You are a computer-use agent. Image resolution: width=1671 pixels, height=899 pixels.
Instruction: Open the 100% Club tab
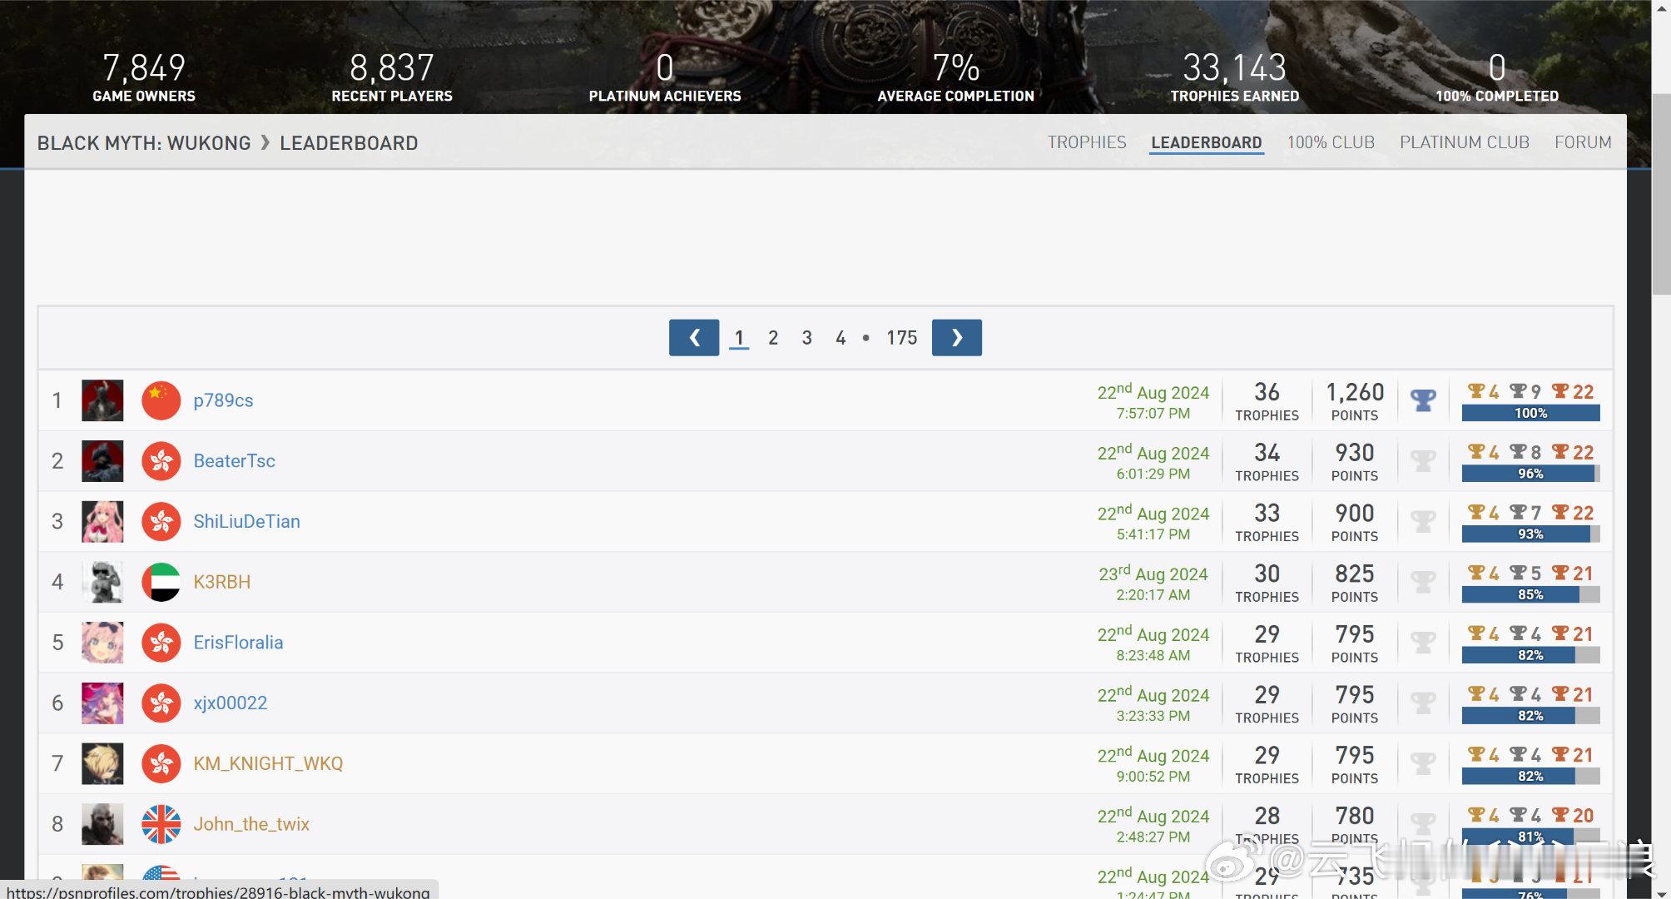point(1331,142)
